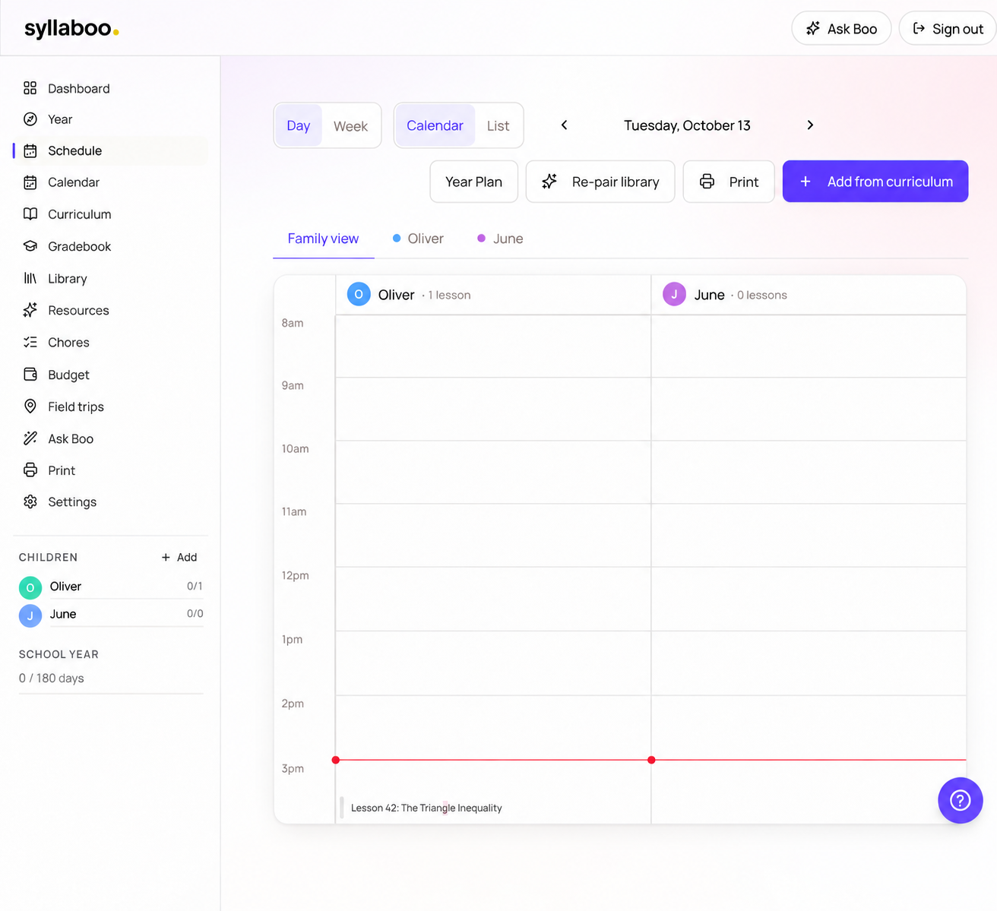Screen dimensions: 997x911
Task: Select the Curriculum book icon
Action: click(x=30, y=214)
